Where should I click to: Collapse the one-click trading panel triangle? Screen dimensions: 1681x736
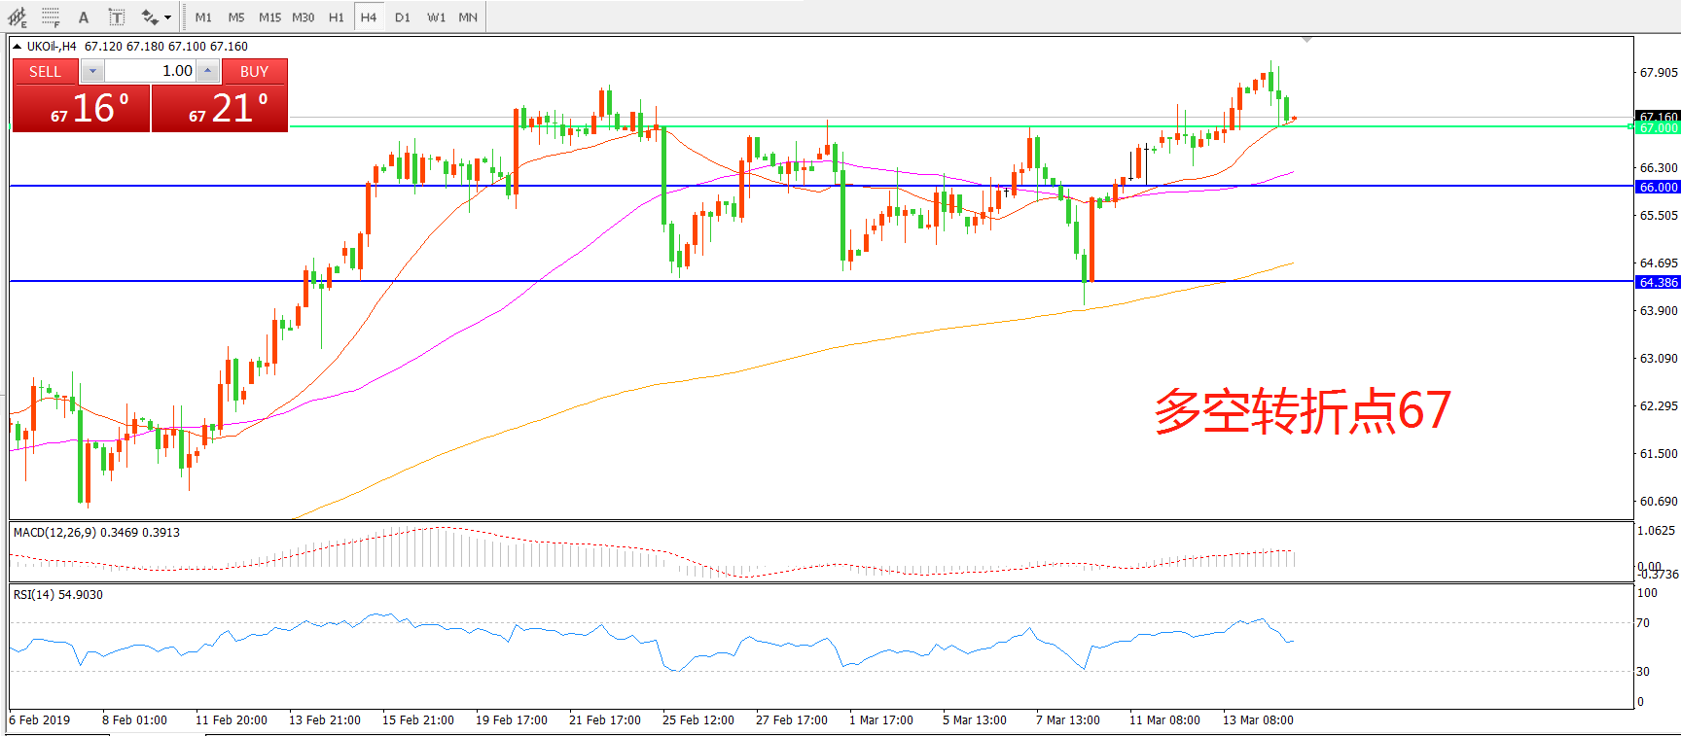pyautogui.click(x=17, y=46)
